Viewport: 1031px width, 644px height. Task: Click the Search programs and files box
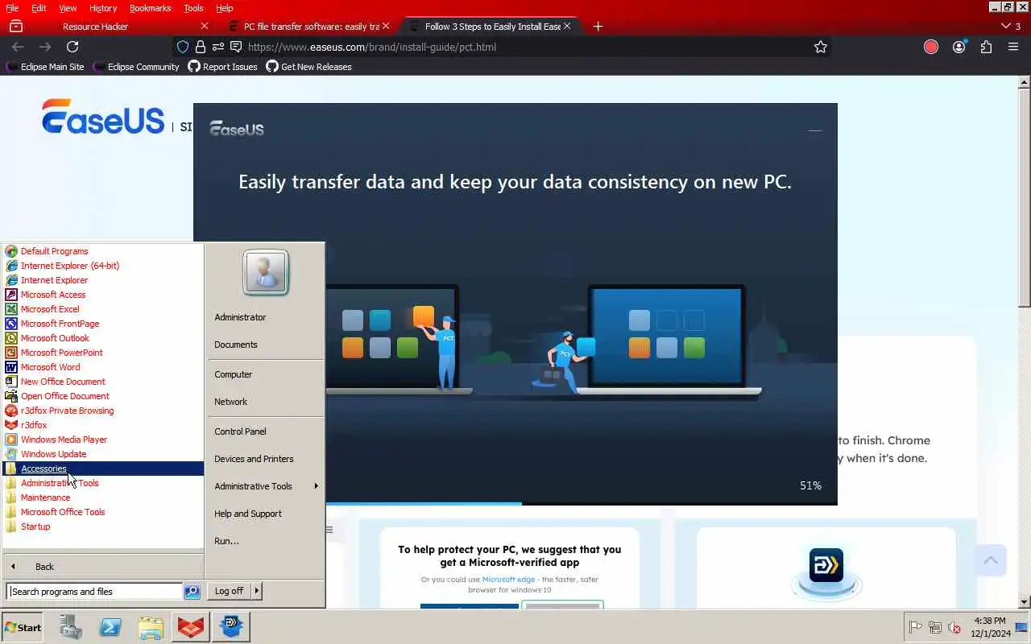[x=94, y=592]
